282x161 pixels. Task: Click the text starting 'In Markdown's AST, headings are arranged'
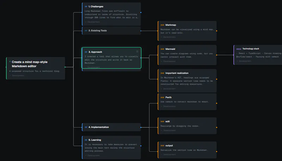187,81
